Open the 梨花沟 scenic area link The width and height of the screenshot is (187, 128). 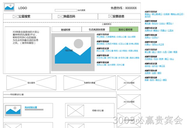(155, 23)
